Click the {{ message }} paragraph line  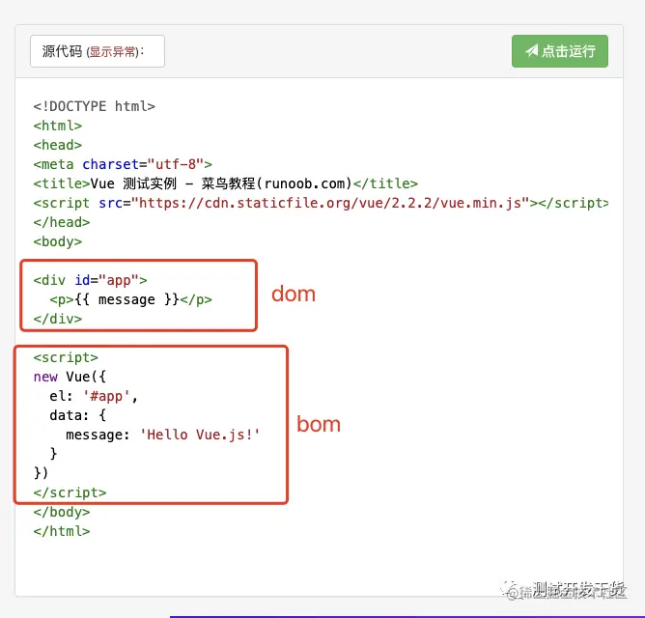pos(130,299)
